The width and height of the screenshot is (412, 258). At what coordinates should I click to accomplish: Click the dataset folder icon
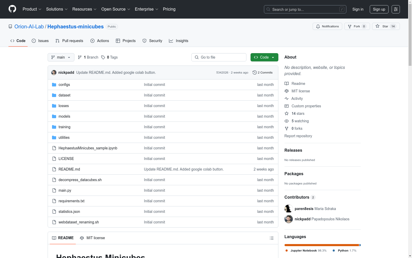point(54,95)
